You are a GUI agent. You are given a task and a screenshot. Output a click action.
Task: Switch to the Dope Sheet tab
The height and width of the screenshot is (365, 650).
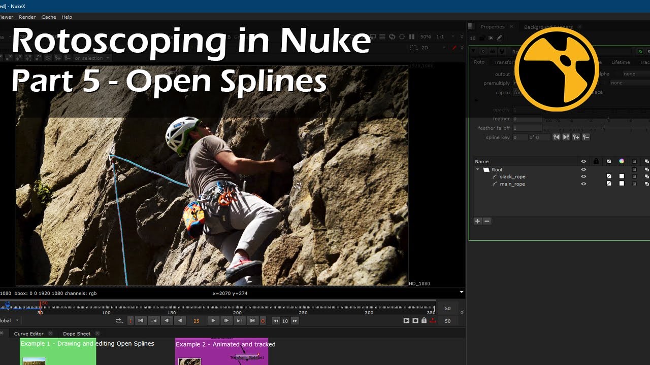(x=77, y=334)
